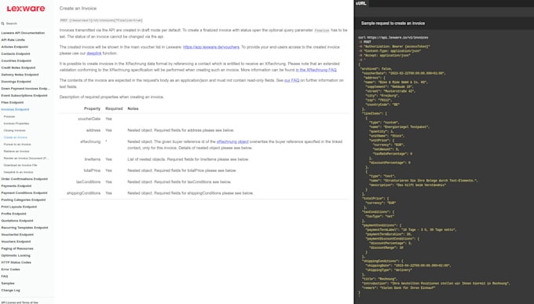Open Quotations Endpoint

(17, 221)
